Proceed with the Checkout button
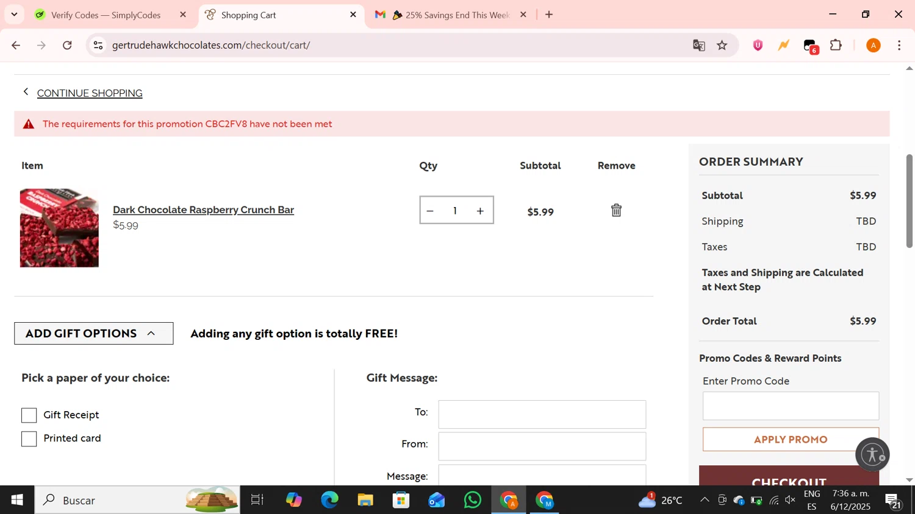The height and width of the screenshot is (514, 915). pos(789,476)
